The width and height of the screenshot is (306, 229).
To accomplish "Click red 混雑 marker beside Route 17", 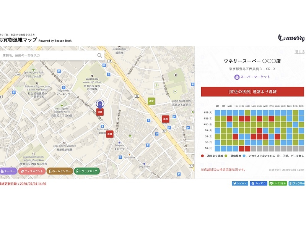I will (166, 119).
